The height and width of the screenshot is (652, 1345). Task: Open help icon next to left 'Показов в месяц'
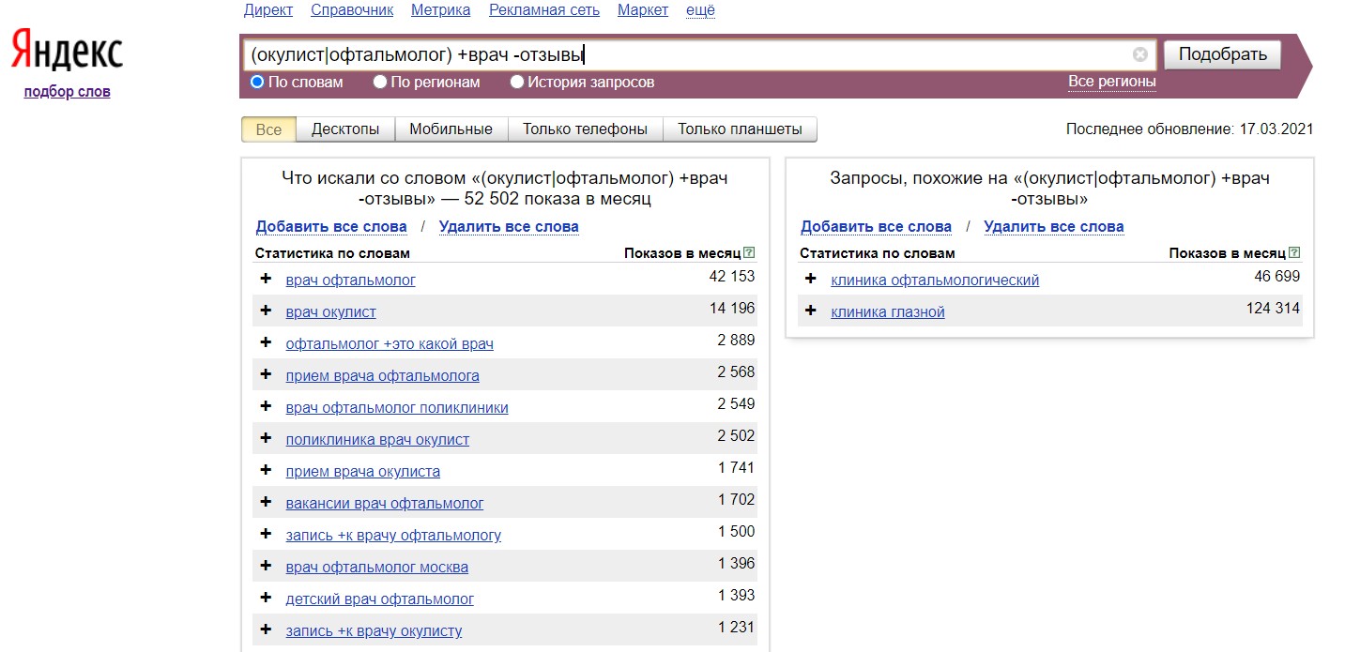(x=749, y=253)
